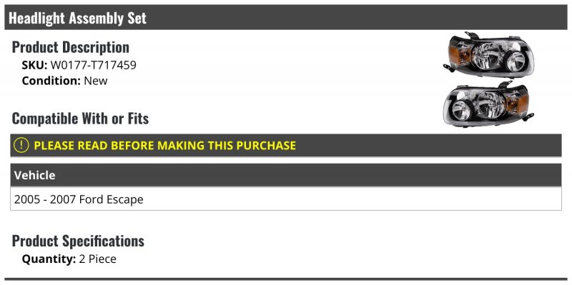Click the New condition value
This screenshot has width=572, height=285.
click(x=96, y=81)
